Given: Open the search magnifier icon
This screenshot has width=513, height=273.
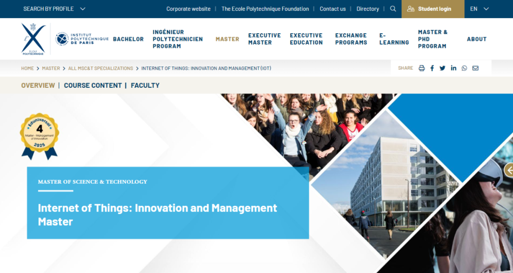Looking at the screenshot, I should coord(393,9).
